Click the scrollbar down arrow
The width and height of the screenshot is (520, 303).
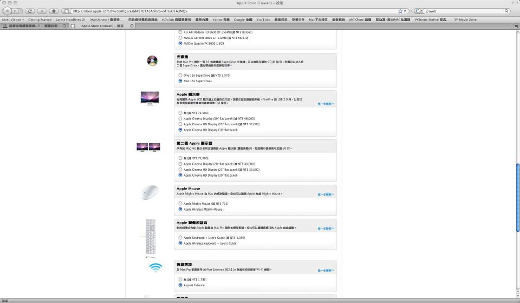[518, 297]
